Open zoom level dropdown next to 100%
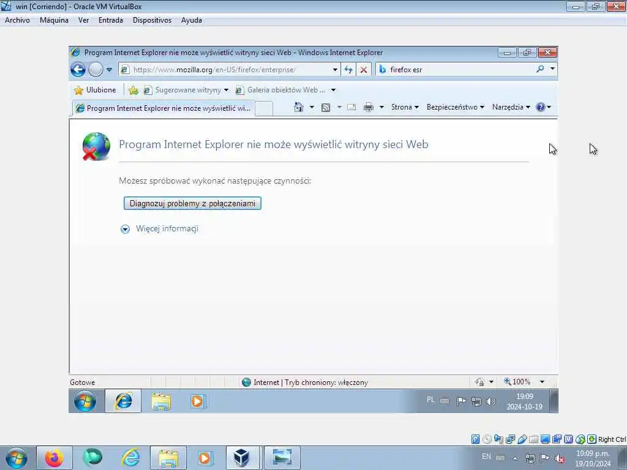Screen dimensions: 627x470 (x=542, y=382)
